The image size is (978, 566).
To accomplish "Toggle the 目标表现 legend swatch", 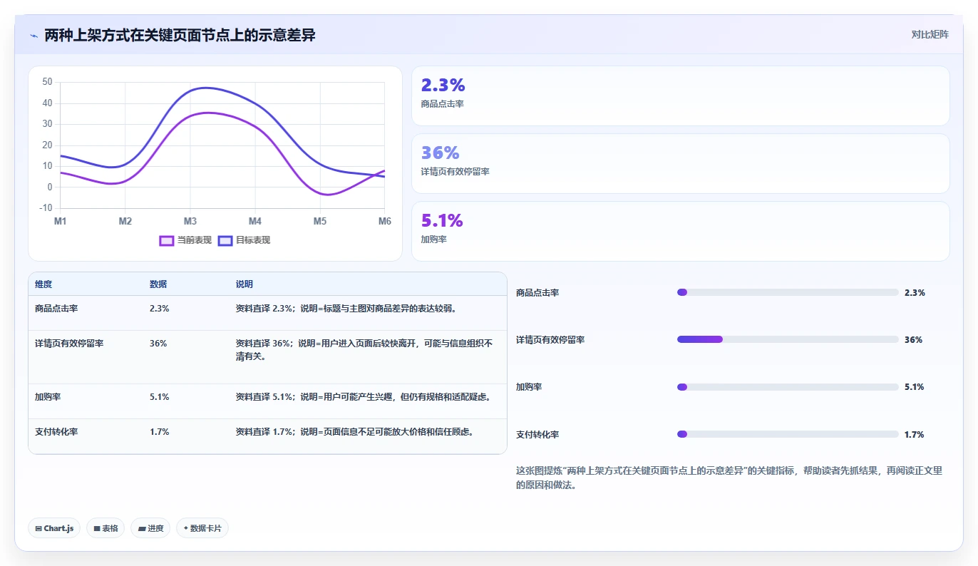I will (x=225, y=240).
